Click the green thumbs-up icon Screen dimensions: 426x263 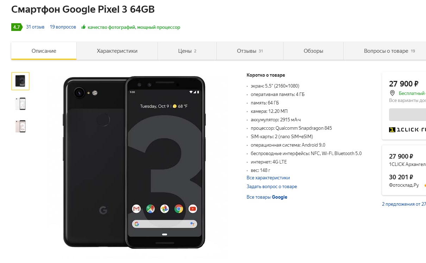[83, 27]
